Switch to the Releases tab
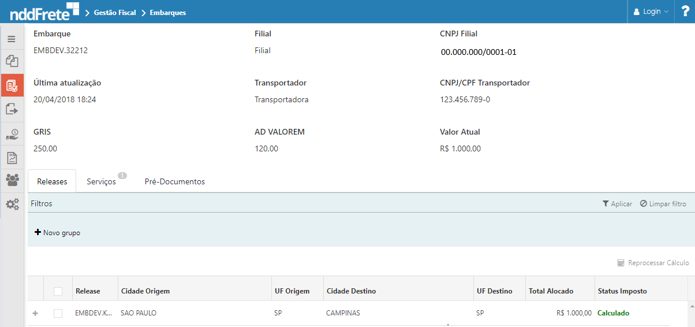 tap(52, 181)
